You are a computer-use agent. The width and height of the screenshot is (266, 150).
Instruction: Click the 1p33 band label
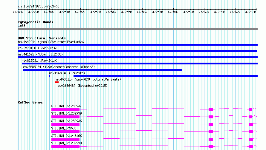click(x=22, y=26)
